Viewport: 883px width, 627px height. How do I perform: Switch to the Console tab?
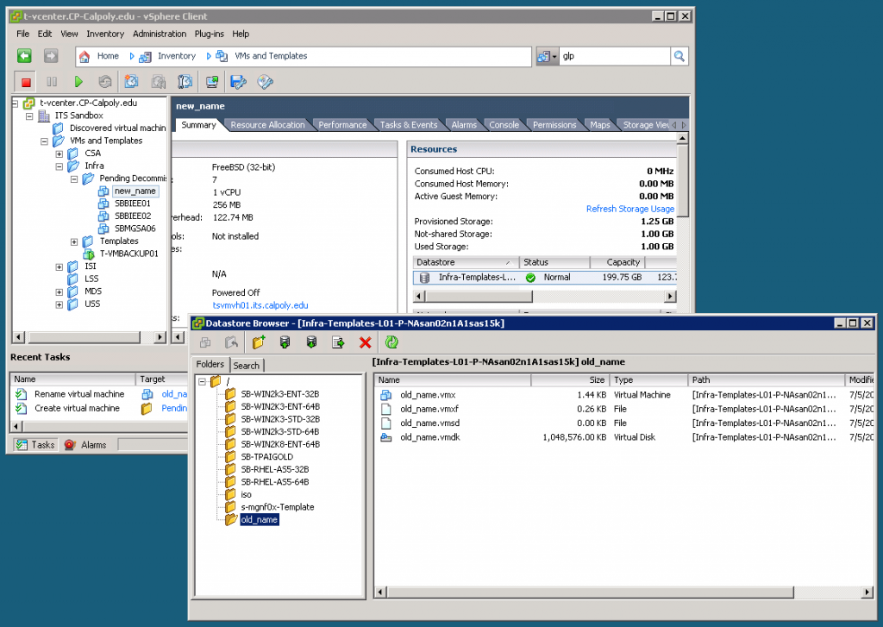504,125
